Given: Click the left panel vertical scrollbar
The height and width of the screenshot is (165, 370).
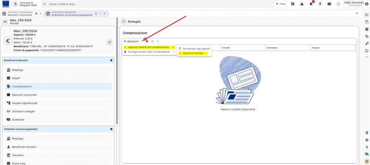Looking at the screenshot, I should pyautogui.click(x=117, y=71).
